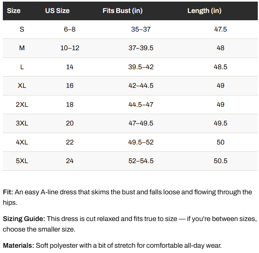
Task: Click the bold Fit: label
Action: pos(8,192)
